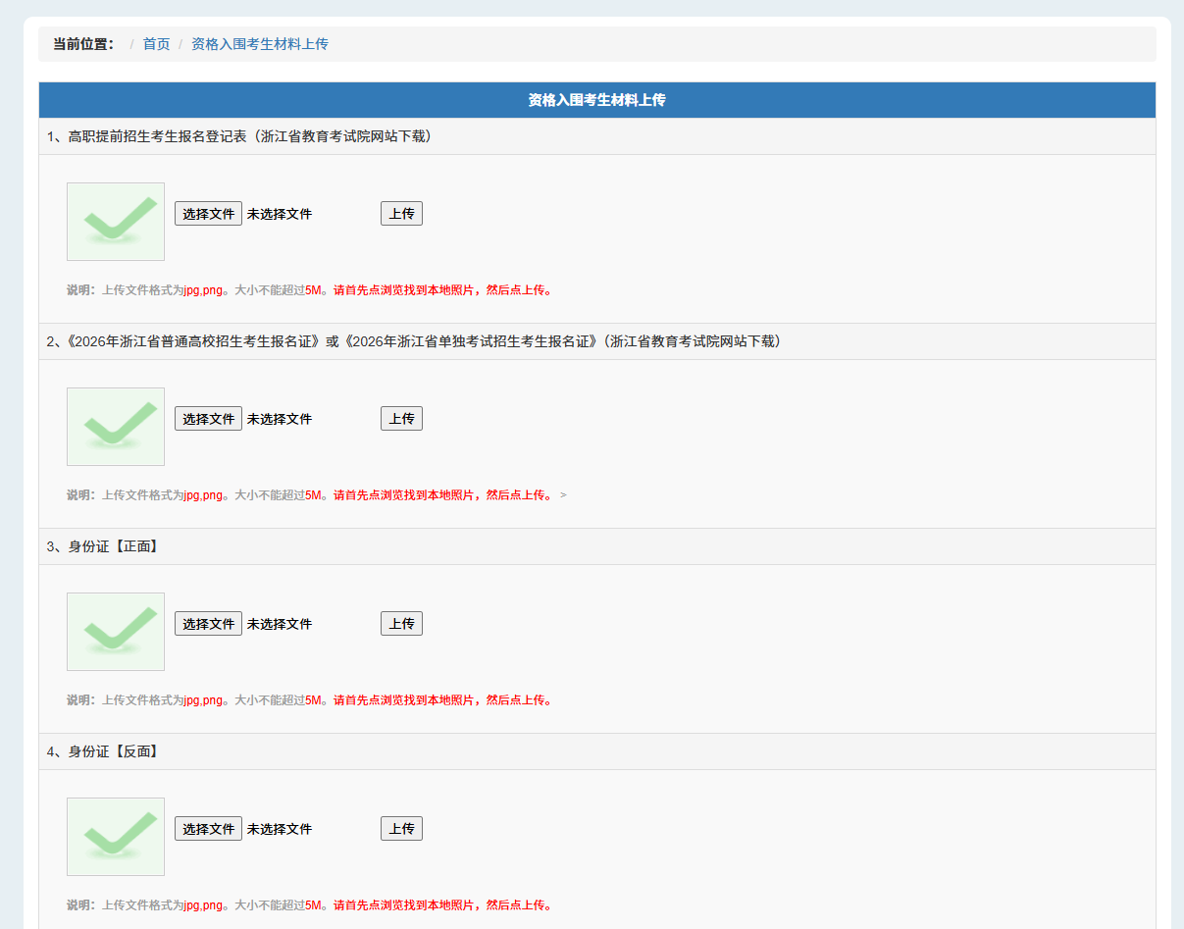Upload the 报名登记表 file with 上传

tap(401, 214)
